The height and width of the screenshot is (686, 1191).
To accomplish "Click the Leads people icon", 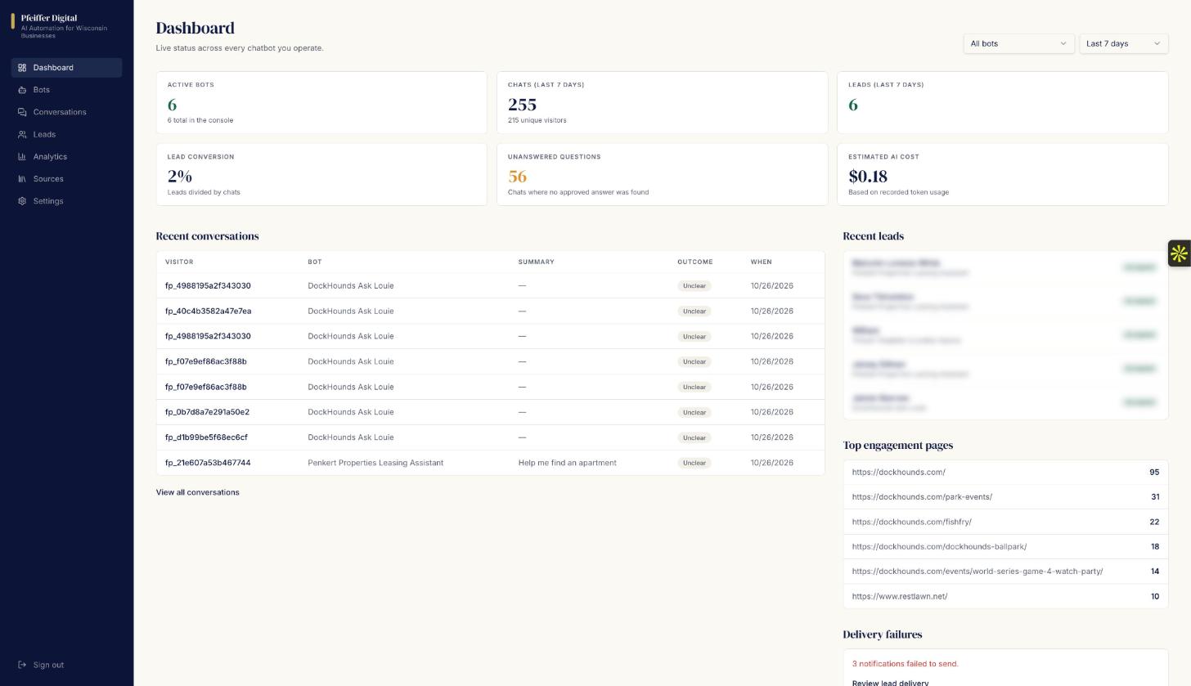I will pyautogui.click(x=22, y=134).
